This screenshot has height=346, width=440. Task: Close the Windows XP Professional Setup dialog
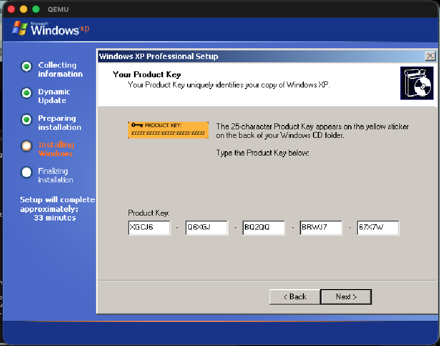tap(430, 56)
